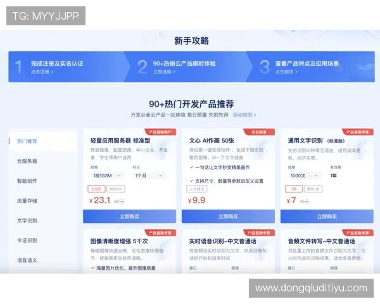
Task: Open the 1核1G3M spec dropdown
Action: (x=107, y=175)
